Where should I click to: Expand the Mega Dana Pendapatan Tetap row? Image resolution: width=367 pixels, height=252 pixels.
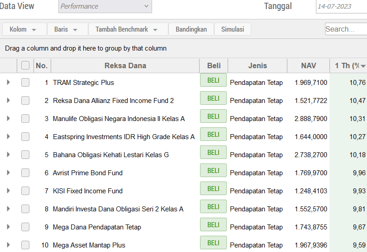point(8,227)
